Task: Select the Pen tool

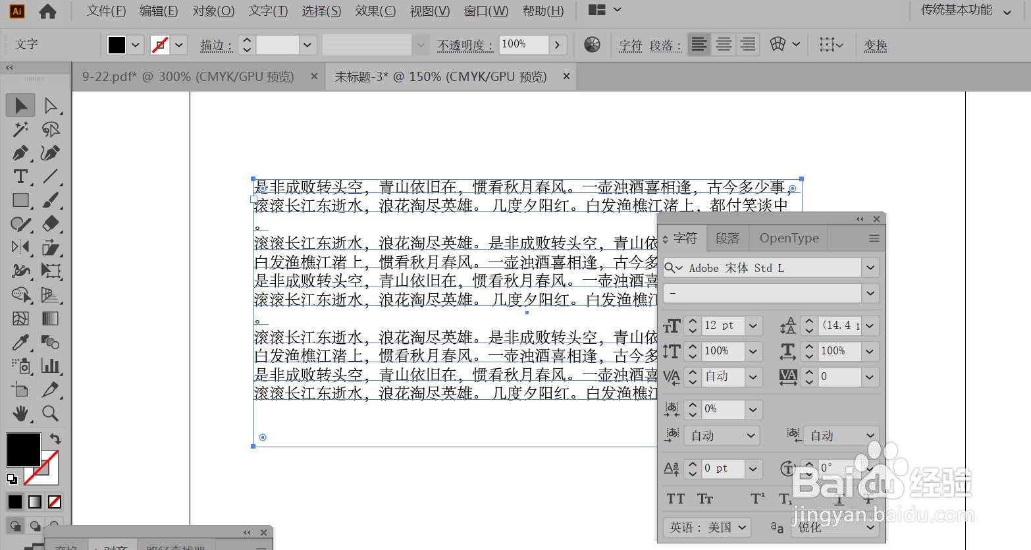Action: (x=20, y=153)
